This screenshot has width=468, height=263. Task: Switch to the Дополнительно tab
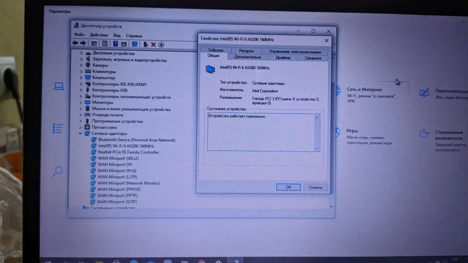pyautogui.click(x=248, y=57)
